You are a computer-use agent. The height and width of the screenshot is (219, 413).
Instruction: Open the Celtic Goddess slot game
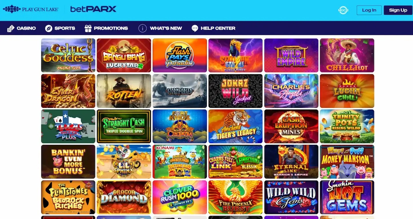68,55
